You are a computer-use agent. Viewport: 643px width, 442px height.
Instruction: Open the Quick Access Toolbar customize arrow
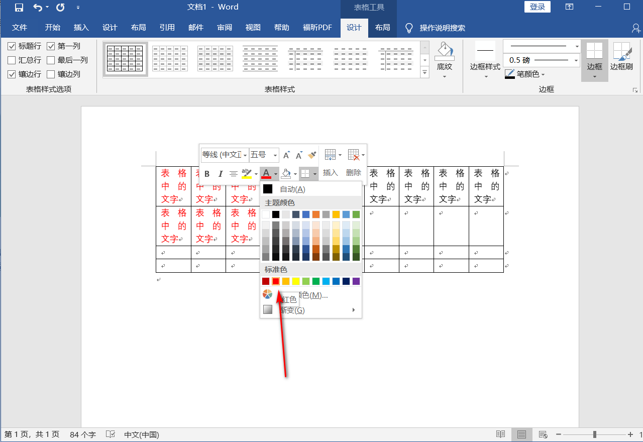point(78,8)
